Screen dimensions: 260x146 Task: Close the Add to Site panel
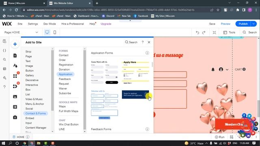(149, 42)
